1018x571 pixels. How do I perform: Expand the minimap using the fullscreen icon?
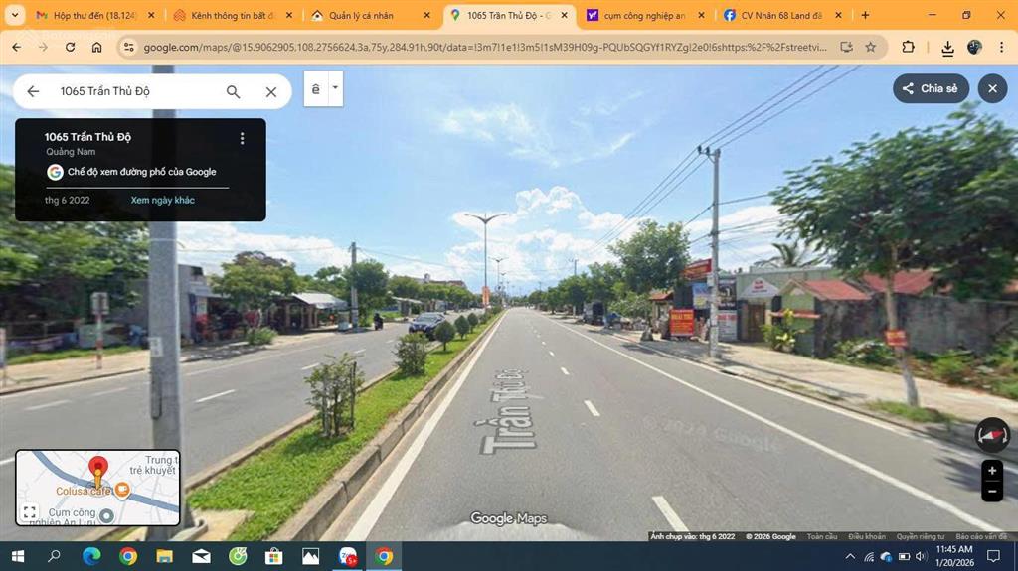coord(29,512)
